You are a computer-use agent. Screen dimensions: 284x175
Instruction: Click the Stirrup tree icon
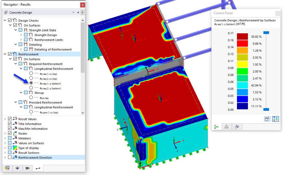tap(31, 93)
